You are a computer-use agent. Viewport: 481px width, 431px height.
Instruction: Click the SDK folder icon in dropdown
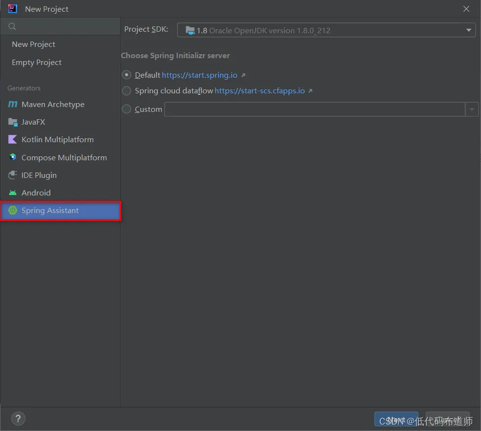[x=190, y=30]
